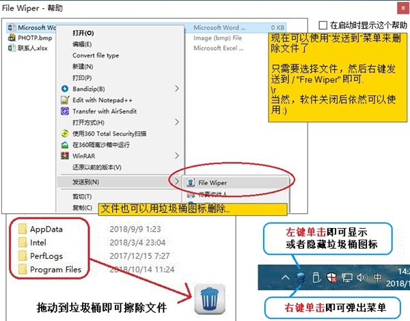Click the 360 Total Security scan icon
This screenshot has width=410, height=321.
tap(65, 133)
